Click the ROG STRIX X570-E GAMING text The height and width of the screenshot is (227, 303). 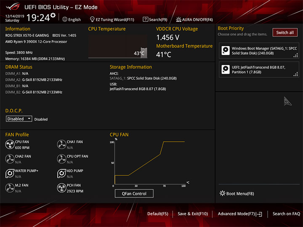(27, 35)
